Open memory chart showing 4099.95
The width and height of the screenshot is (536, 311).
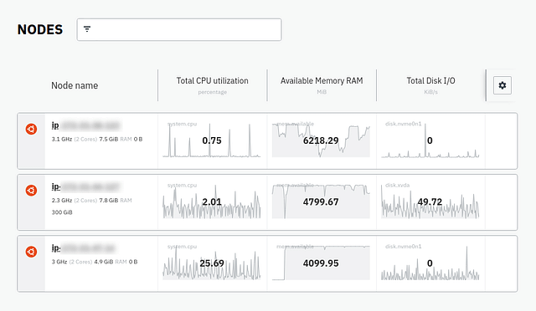point(321,263)
